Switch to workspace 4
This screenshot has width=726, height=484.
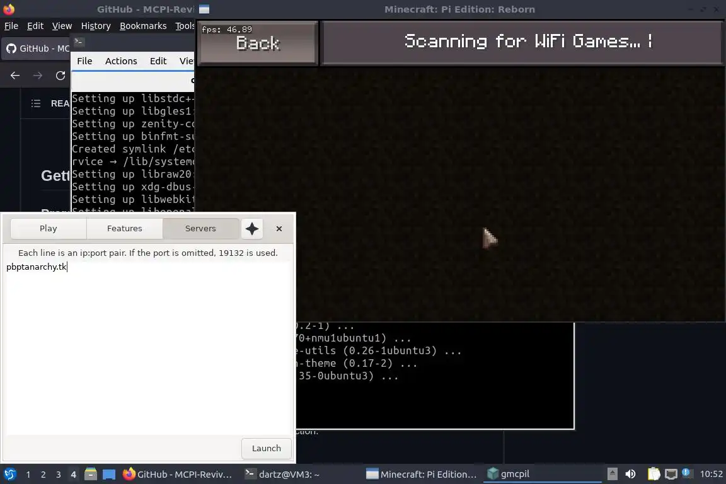point(73,475)
